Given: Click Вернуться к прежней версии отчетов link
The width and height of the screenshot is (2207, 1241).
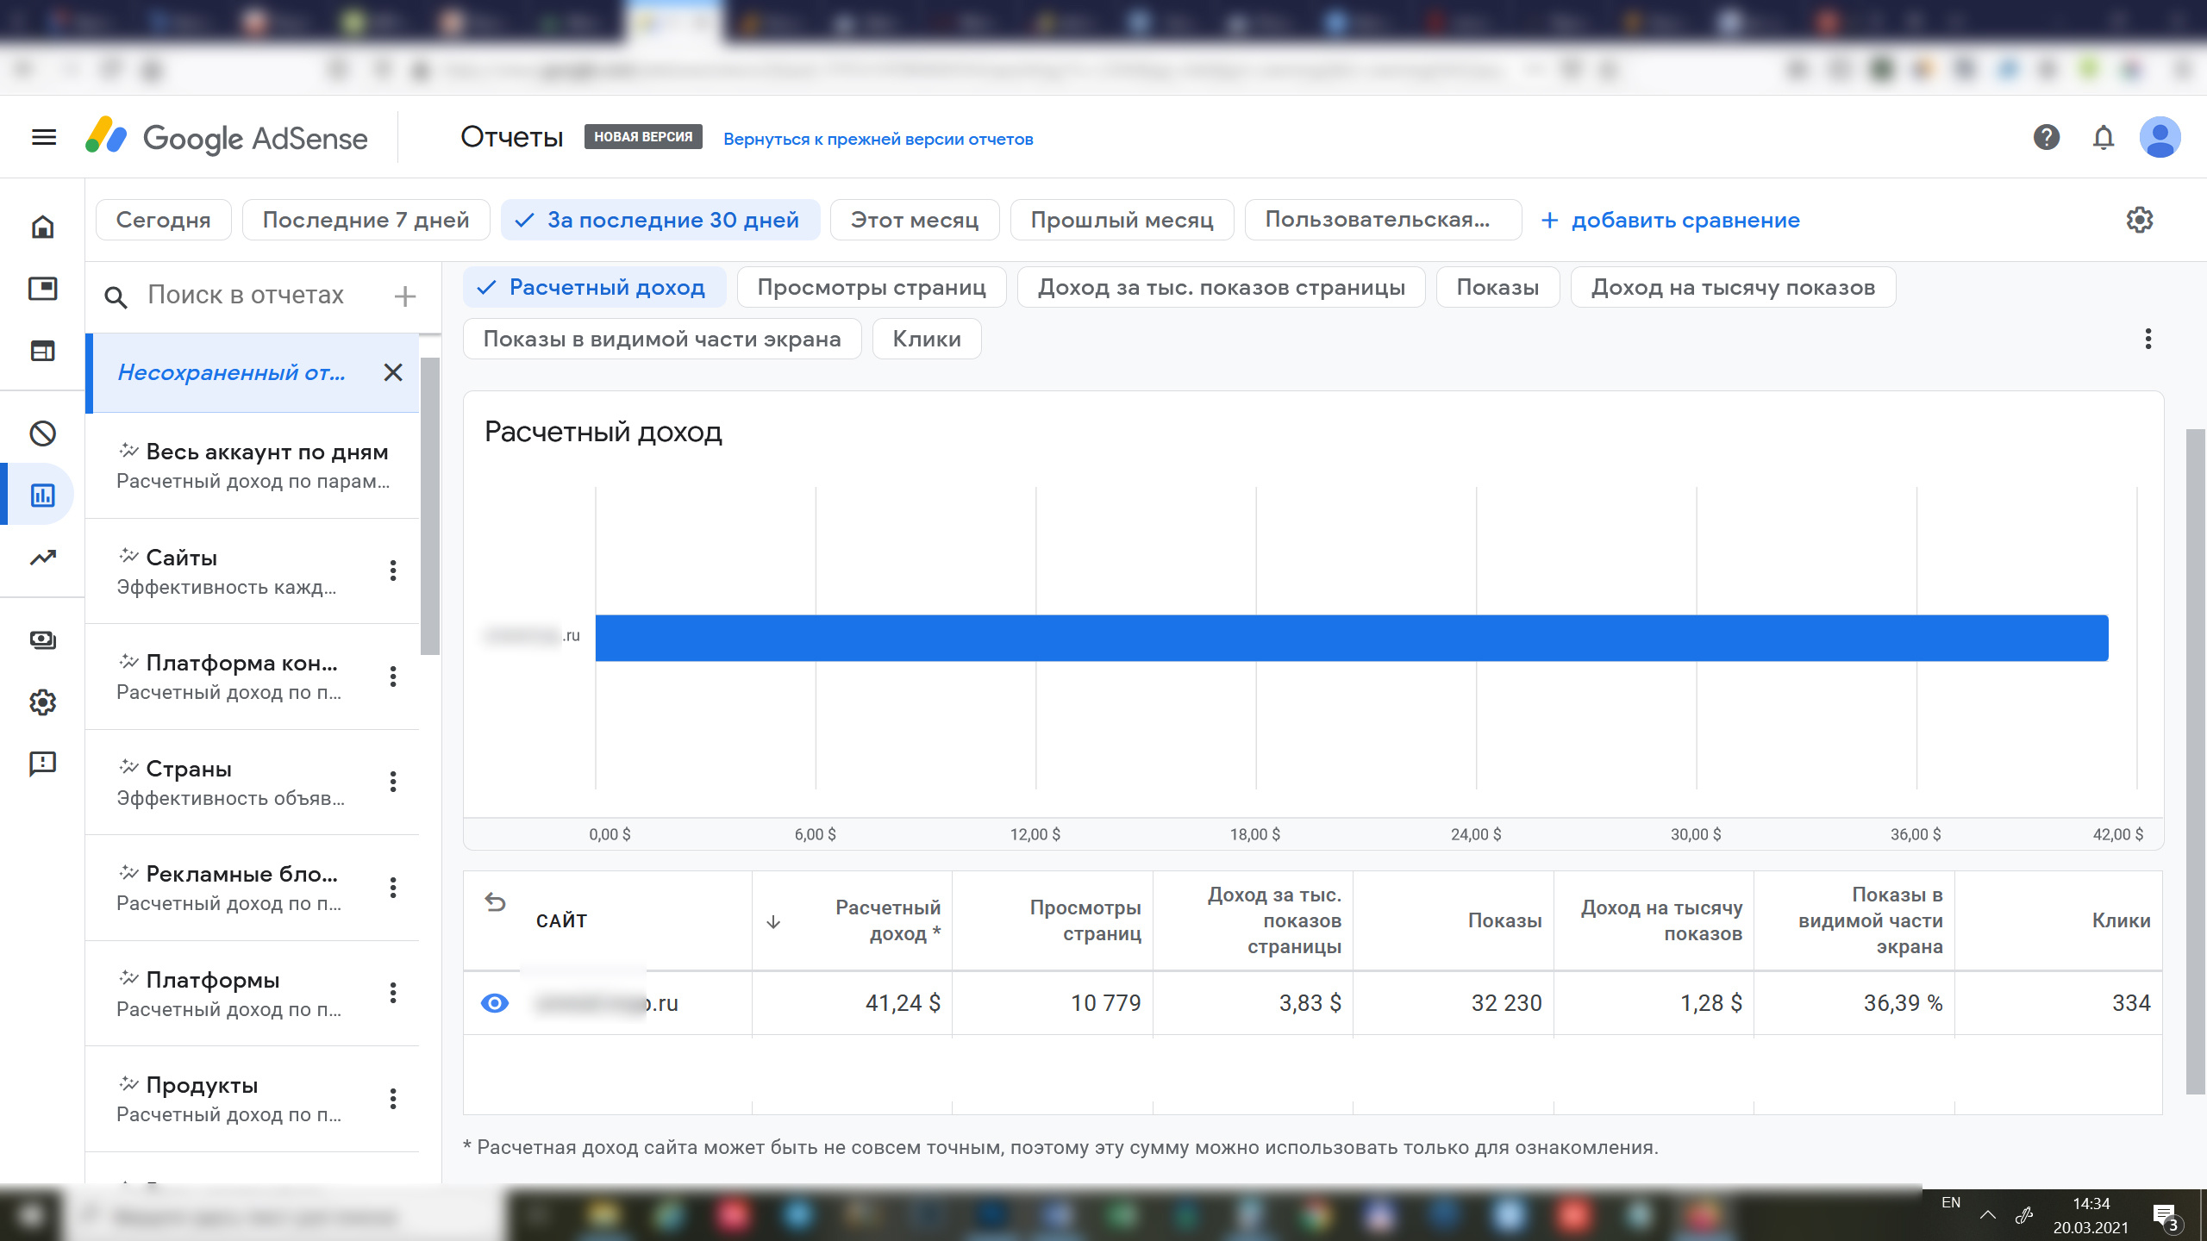Looking at the screenshot, I should pos(878,139).
